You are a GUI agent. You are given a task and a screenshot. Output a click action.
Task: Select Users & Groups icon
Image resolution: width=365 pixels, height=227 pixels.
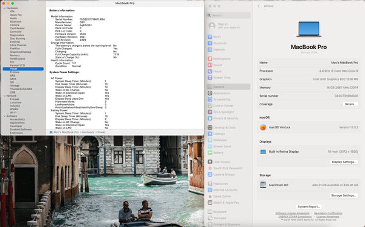[x=210, y=175]
